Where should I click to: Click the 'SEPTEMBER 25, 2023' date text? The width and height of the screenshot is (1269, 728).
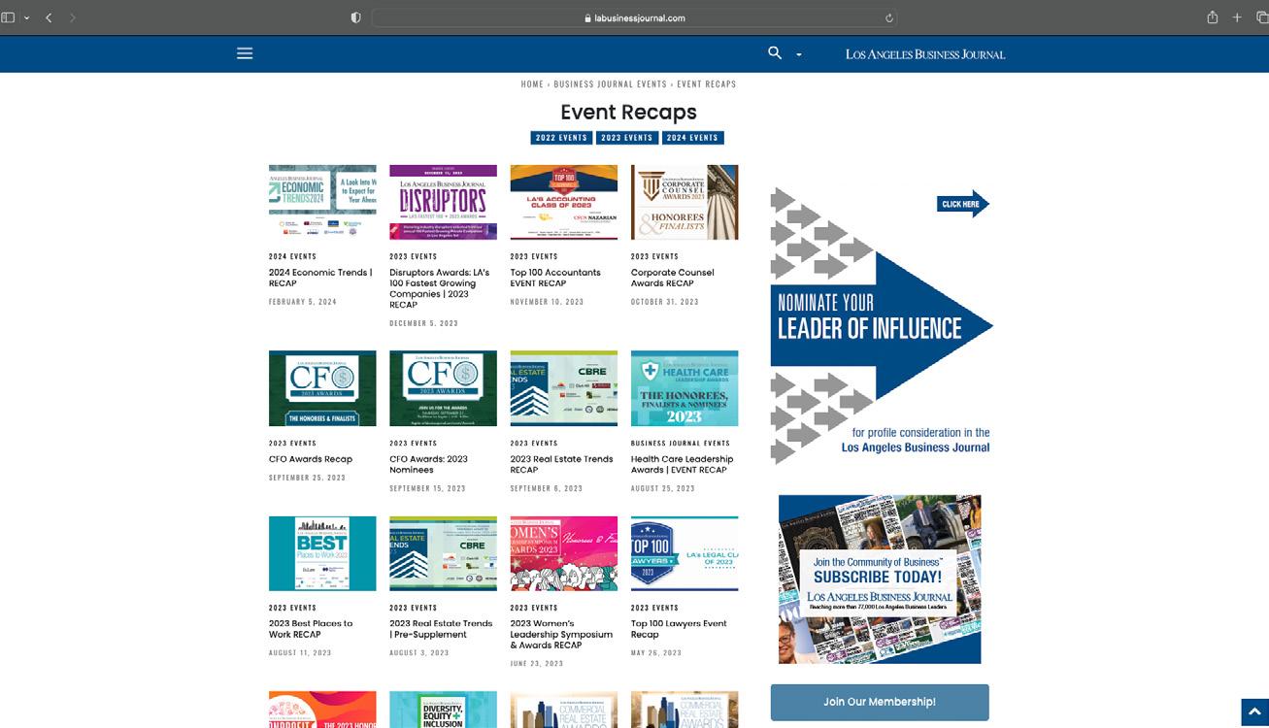308,478
